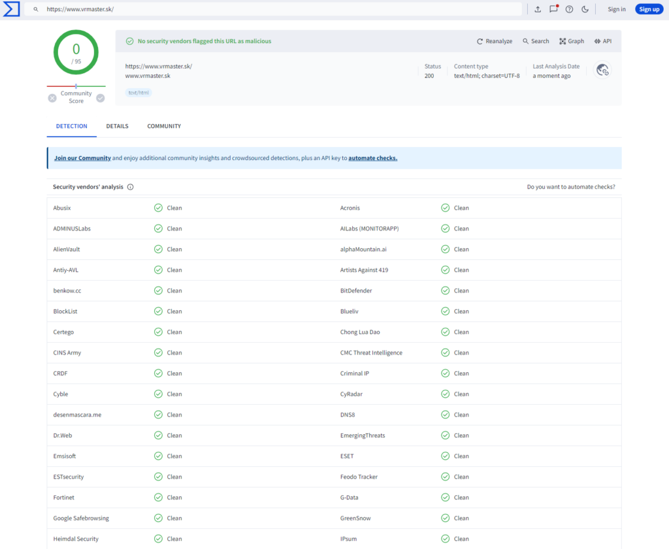
Task: Click the Clean check icon for BitDefender
Action: tap(446, 290)
